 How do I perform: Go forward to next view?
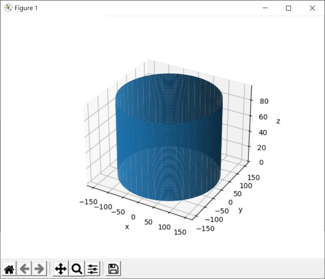[39, 268]
